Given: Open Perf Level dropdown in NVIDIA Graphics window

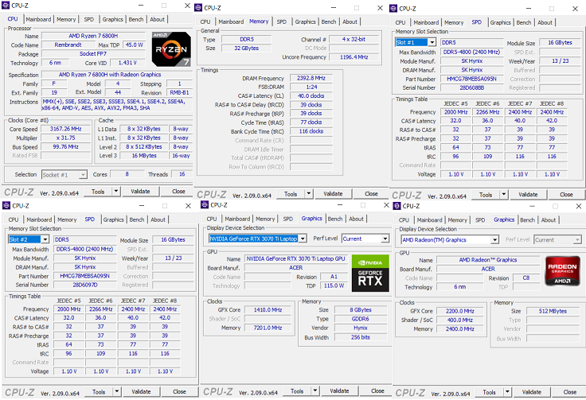Looking at the screenshot, I should [x=385, y=239].
